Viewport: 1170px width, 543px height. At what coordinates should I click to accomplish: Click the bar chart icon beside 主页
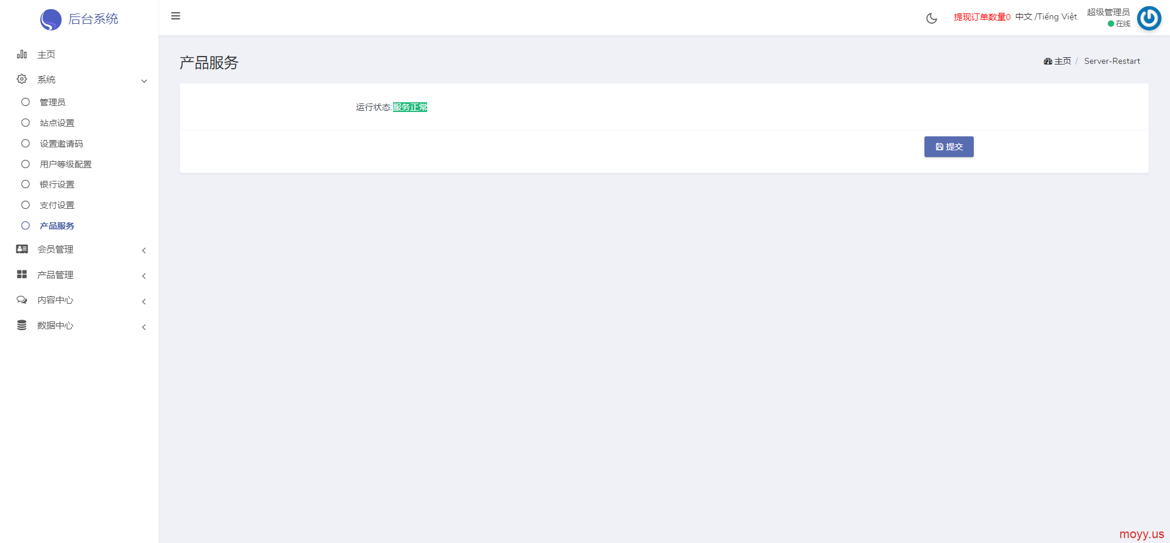[22, 54]
